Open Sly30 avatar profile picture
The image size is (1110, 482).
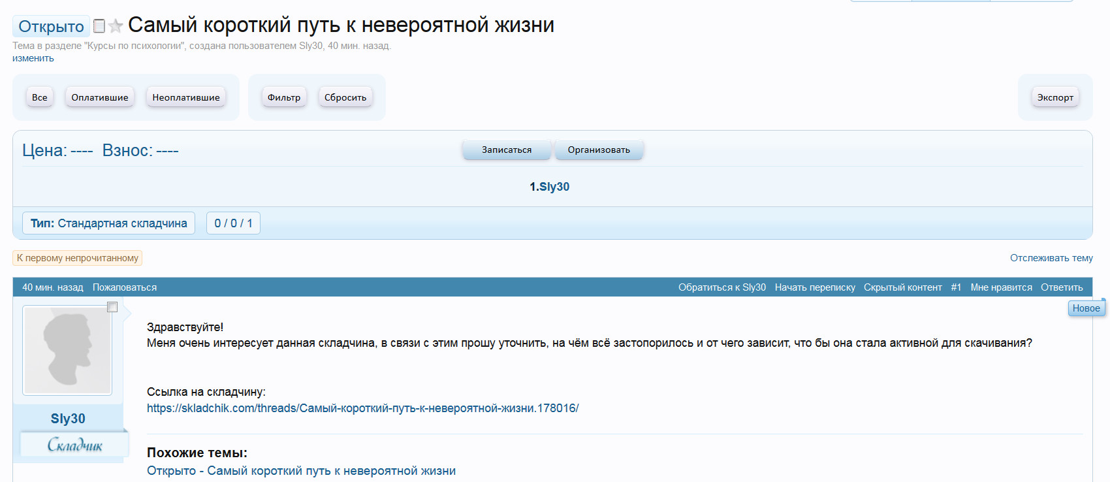pyautogui.click(x=67, y=350)
